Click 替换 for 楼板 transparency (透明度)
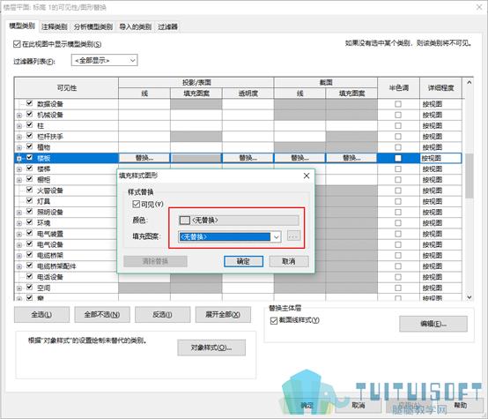This screenshot has height=419, width=488. [248, 158]
